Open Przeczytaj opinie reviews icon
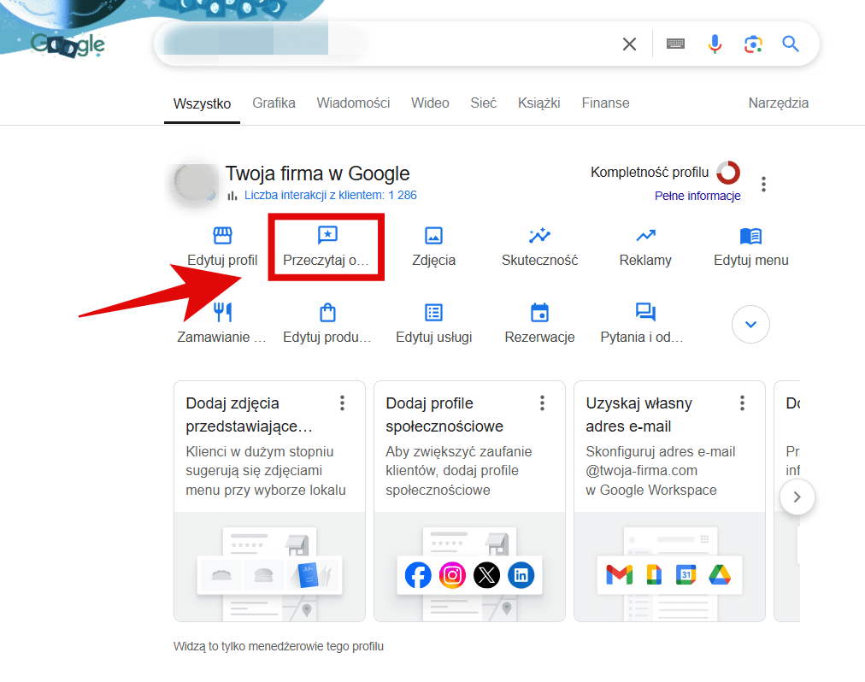This screenshot has width=865, height=682. (x=327, y=235)
